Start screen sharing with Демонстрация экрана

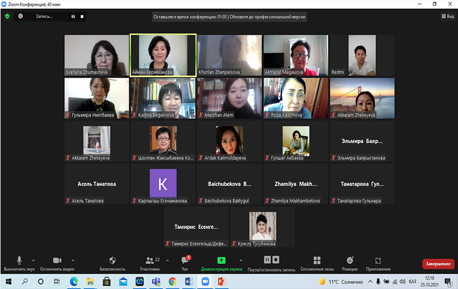click(x=220, y=263)
